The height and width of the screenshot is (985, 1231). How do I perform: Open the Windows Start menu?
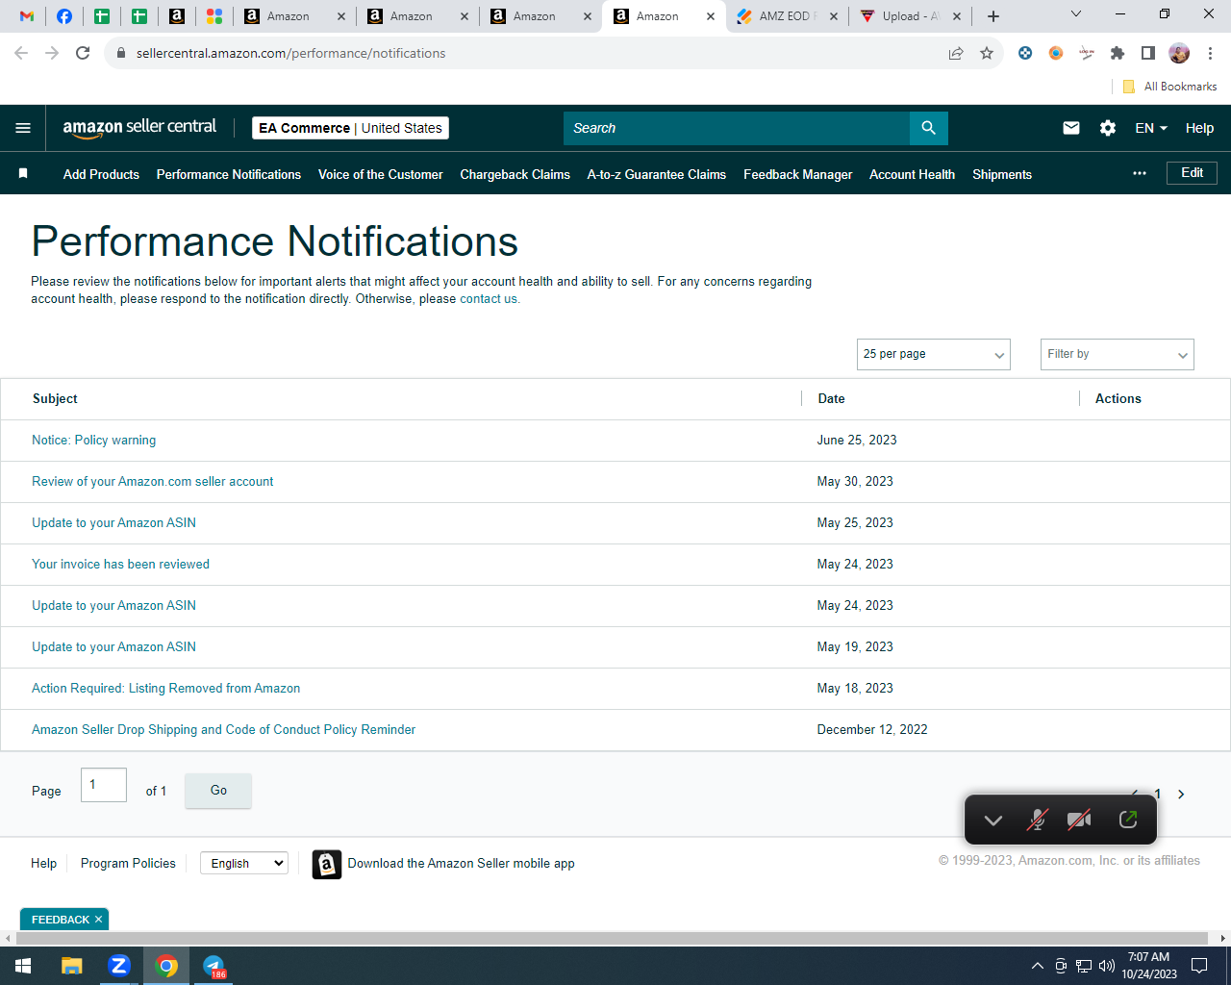pos(23,966)
